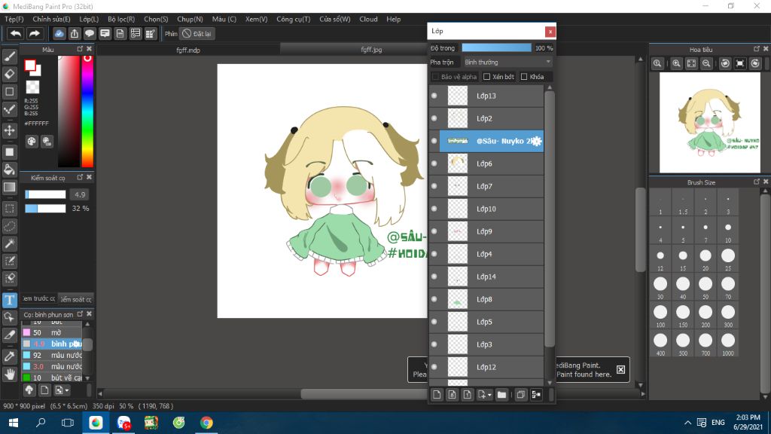Pick the transparent color swatch
The image size is (771, 434).
[32, 87]
